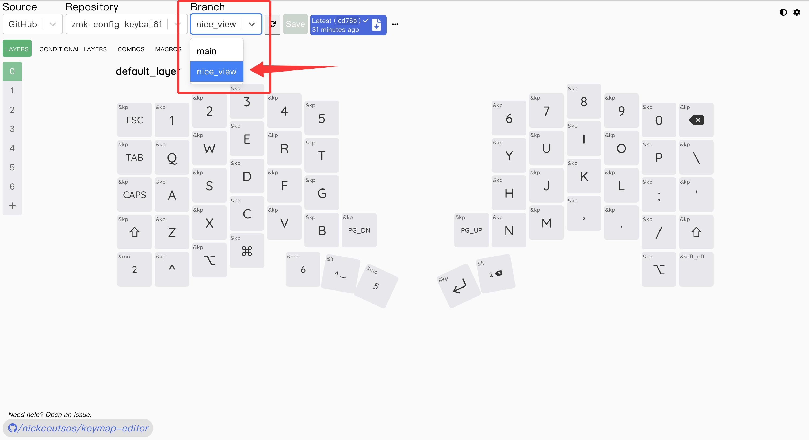Open the settings gear icon
This screenshot has height=440, width=809.
click(x=797, y=12)
